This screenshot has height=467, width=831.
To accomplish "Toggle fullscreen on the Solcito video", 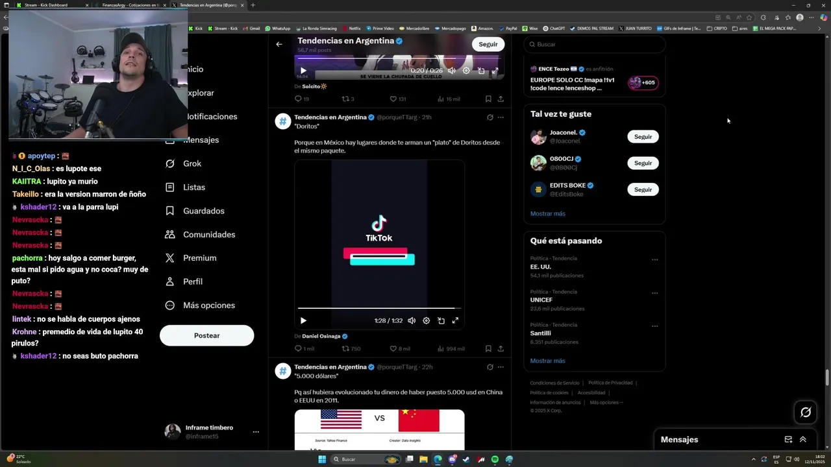I will 495,71.
